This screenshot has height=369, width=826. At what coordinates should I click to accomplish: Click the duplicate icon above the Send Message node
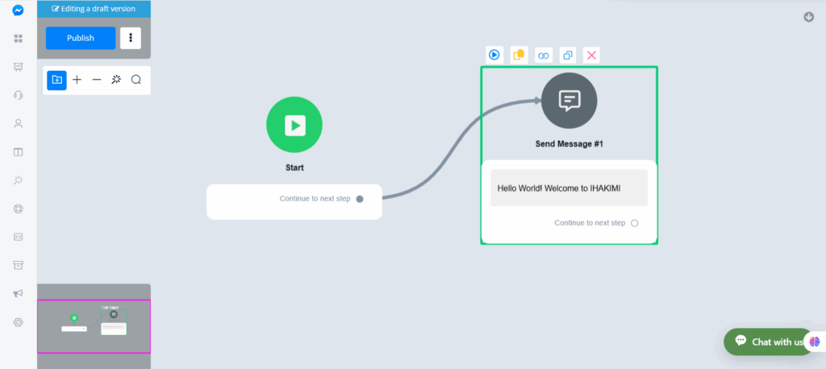(x=568, y=55)
